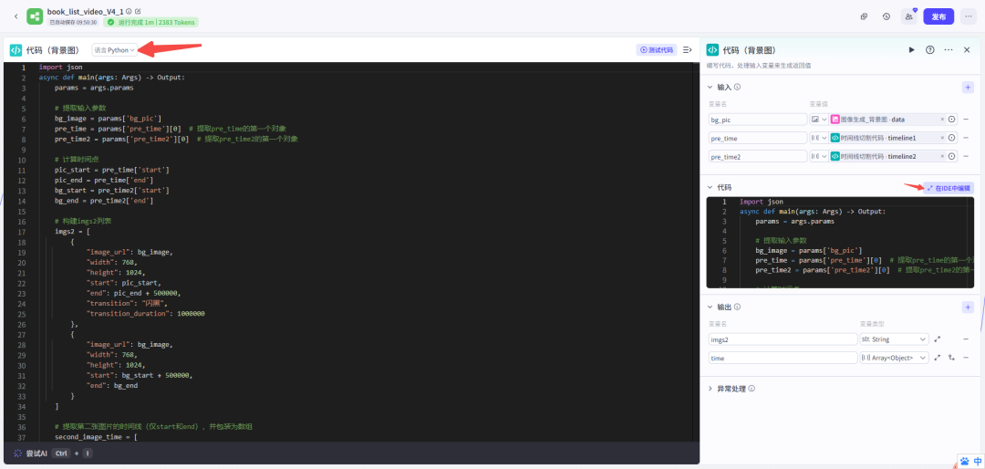The width and height of the screenshot is (985, 469).
Task: Click line 1 import json in editor
Action: click(60, 67)
